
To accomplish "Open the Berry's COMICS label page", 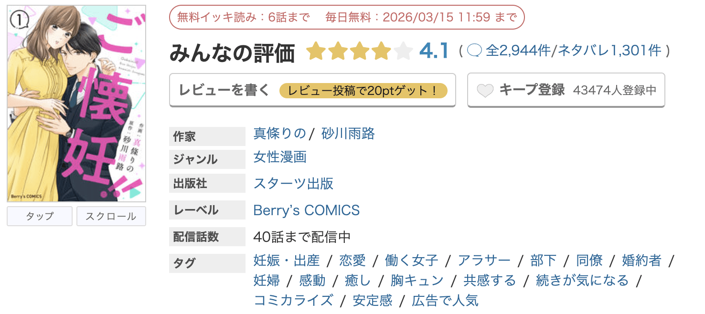I will (307, 210).
